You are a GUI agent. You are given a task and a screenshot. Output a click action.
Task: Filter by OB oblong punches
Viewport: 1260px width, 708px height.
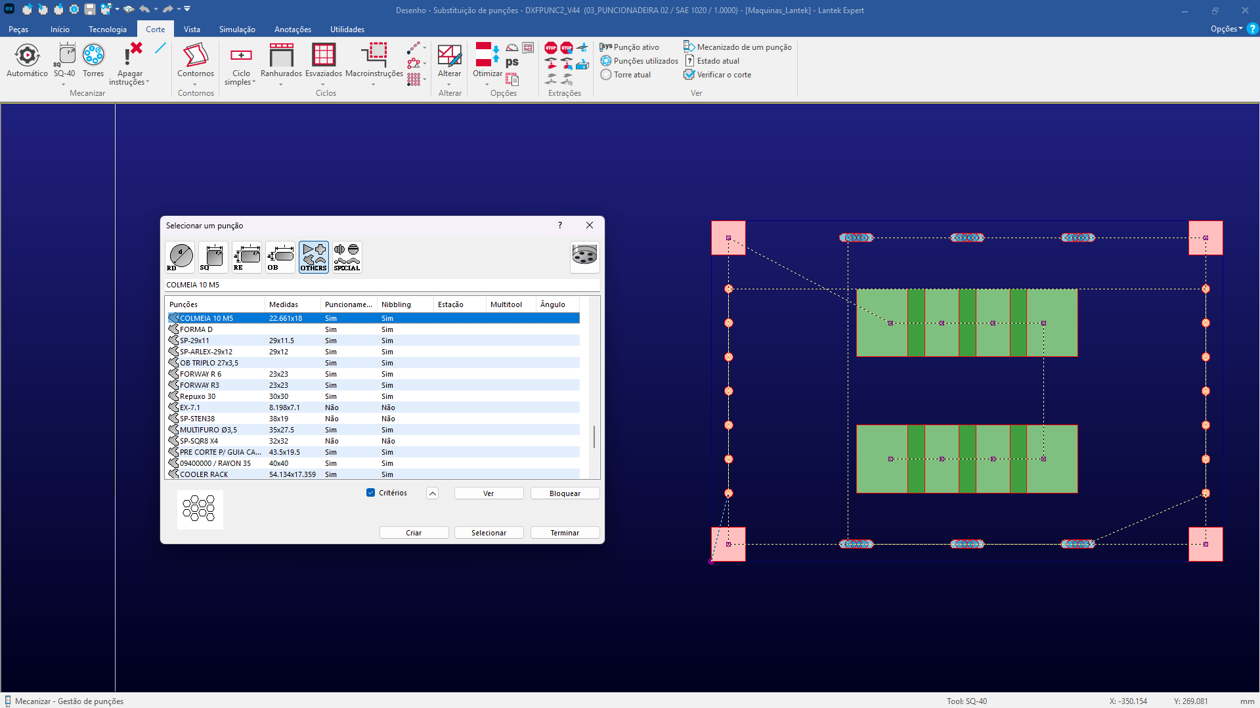(x=280, y=257)
